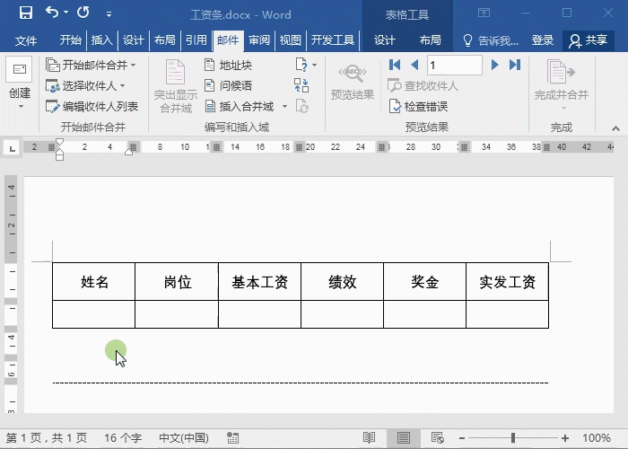Switch to the 审阅 tab
Image resolution: width=628 pixels, height=449 pixels.
coord(259,40)
